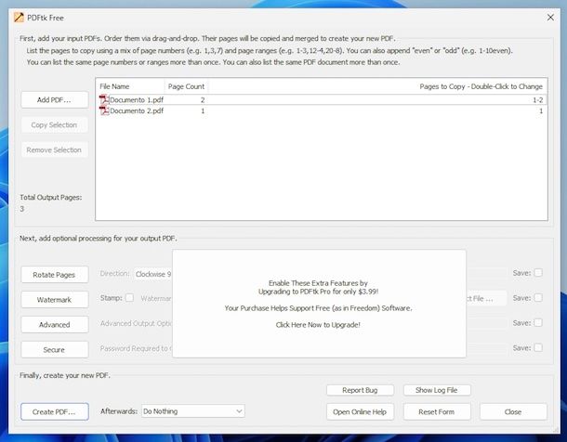The image size is (567, 442).
Task: Close the PDFtk Free window with X
Action: (x=549, y=17)
